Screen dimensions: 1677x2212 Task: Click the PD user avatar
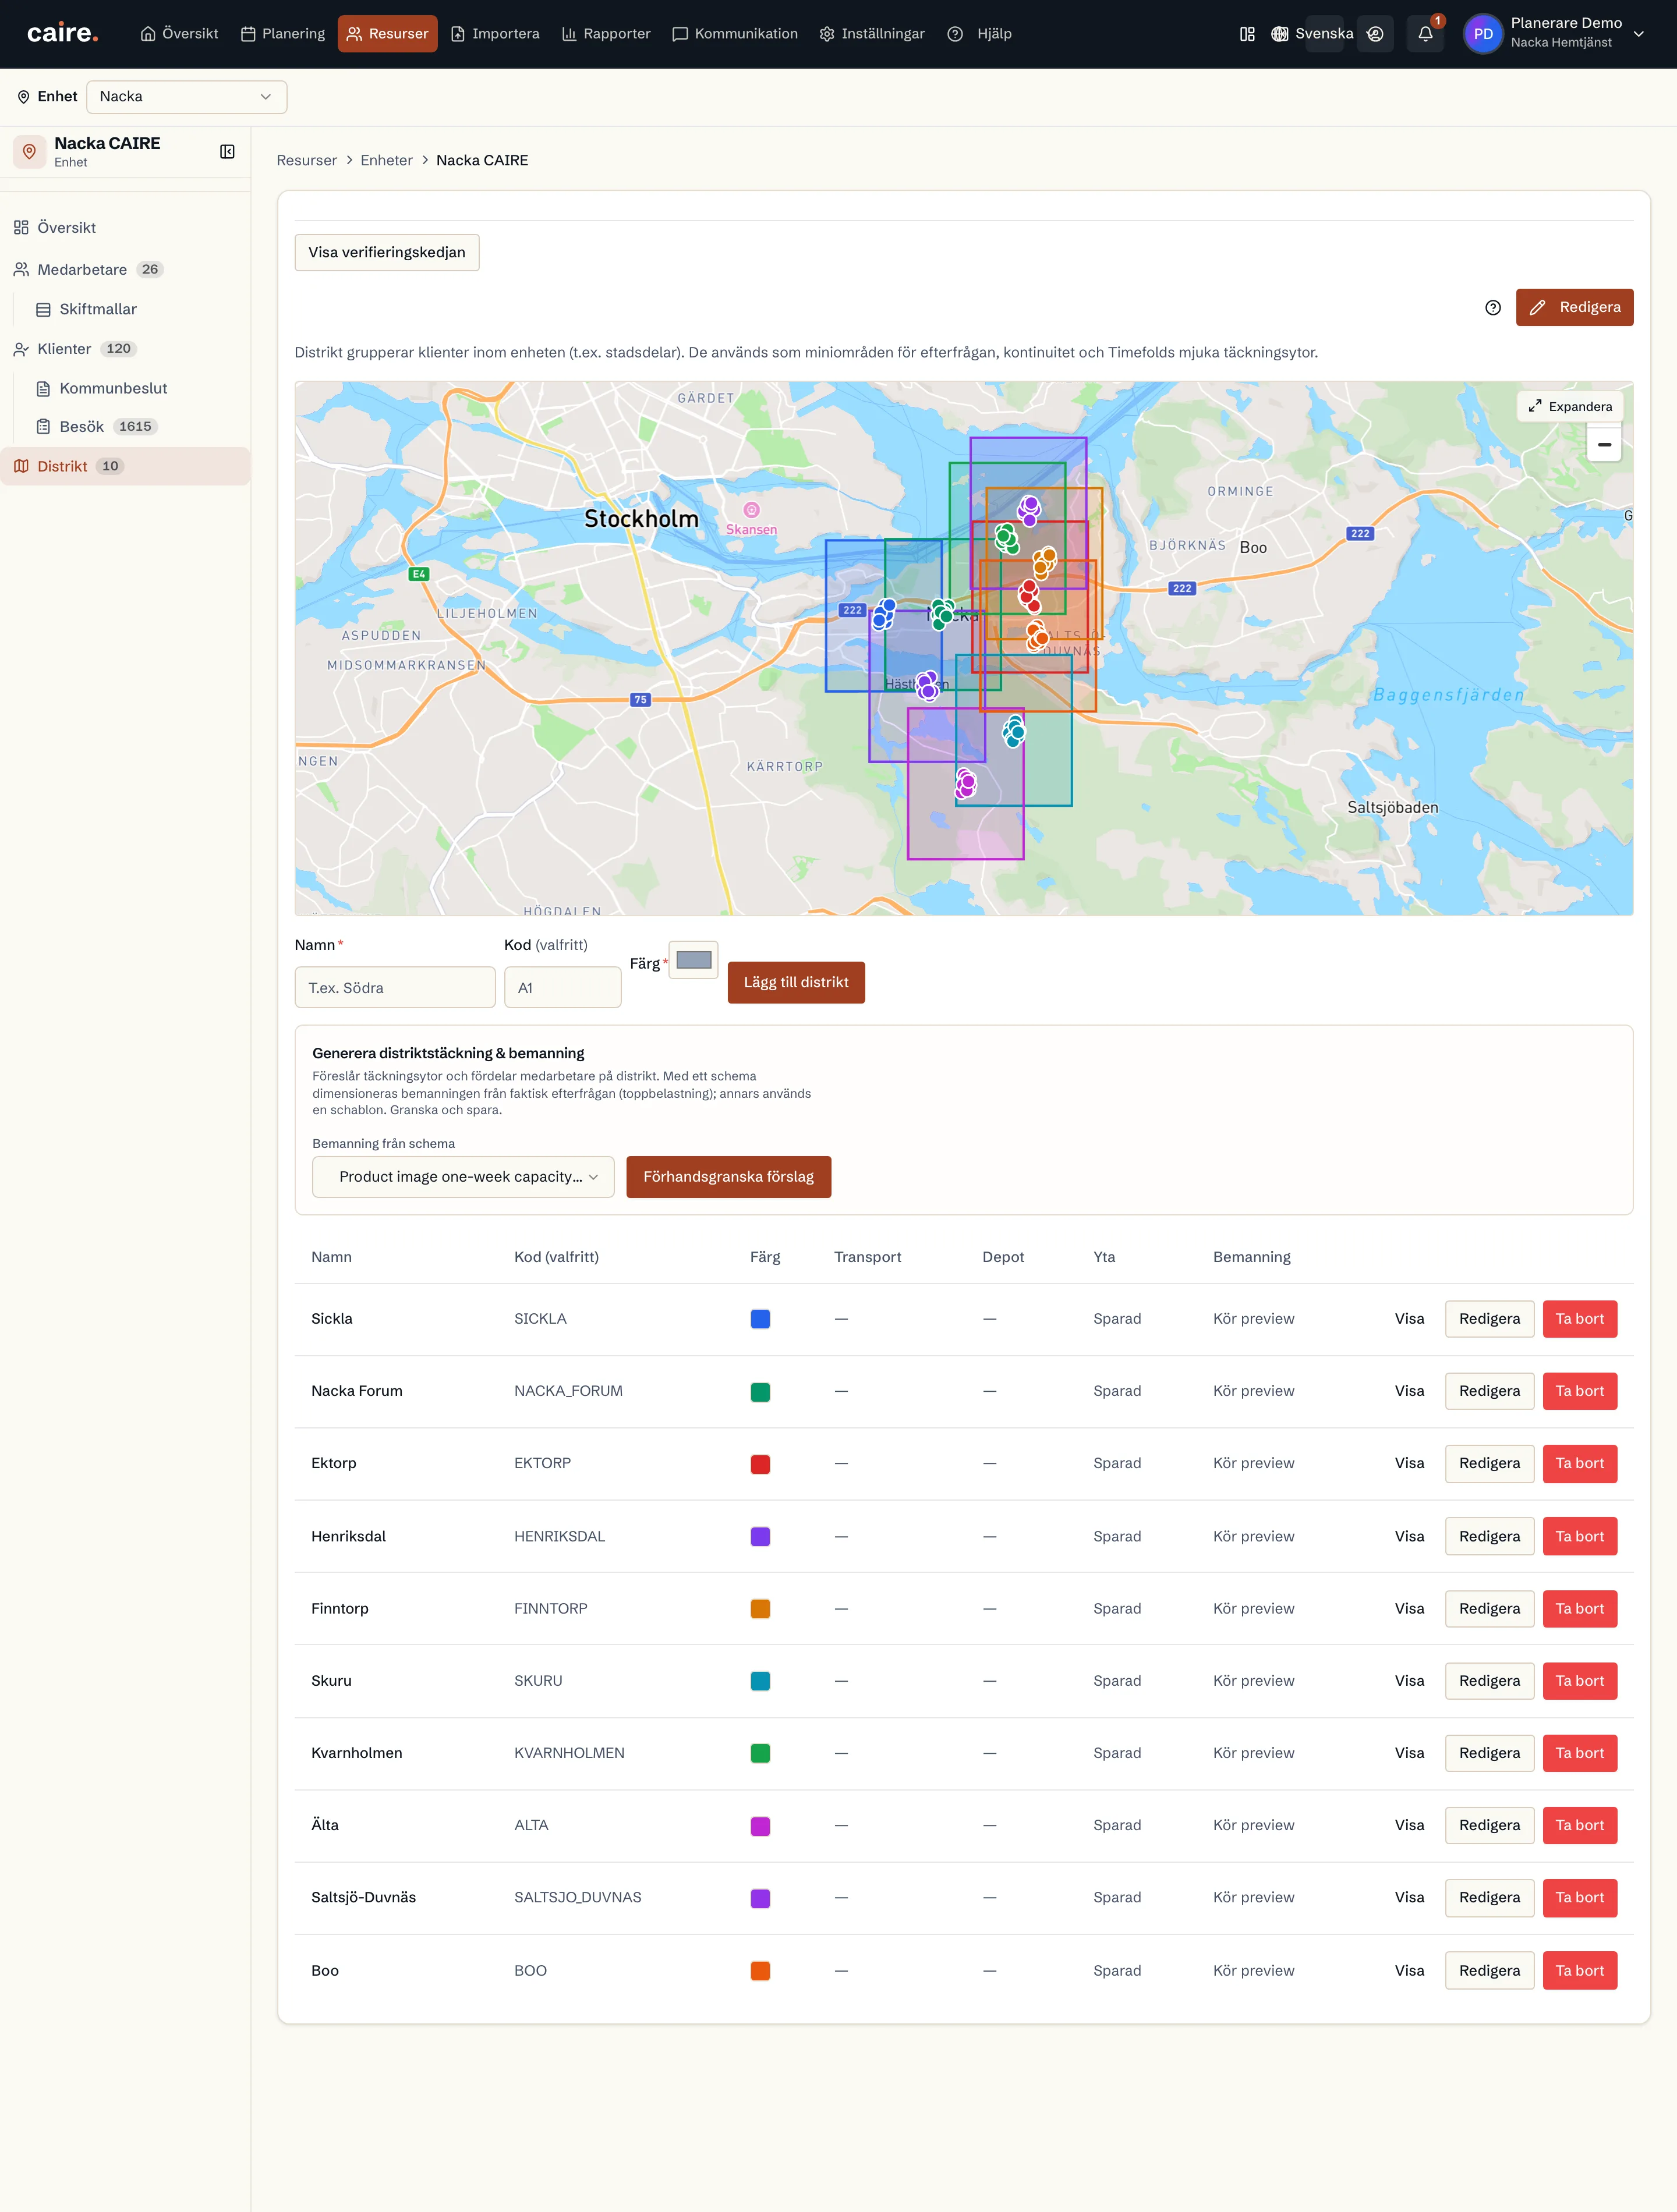click(x=1483, y=34)
